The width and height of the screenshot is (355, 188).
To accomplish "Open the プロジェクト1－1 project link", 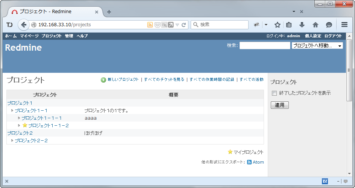I will tap(31, 110).
